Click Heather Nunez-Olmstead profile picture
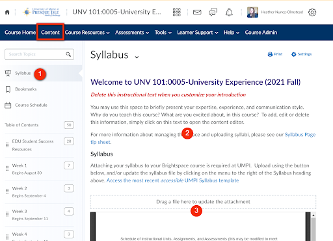This screenshot has width=333, height=241. tap(252, 12)
